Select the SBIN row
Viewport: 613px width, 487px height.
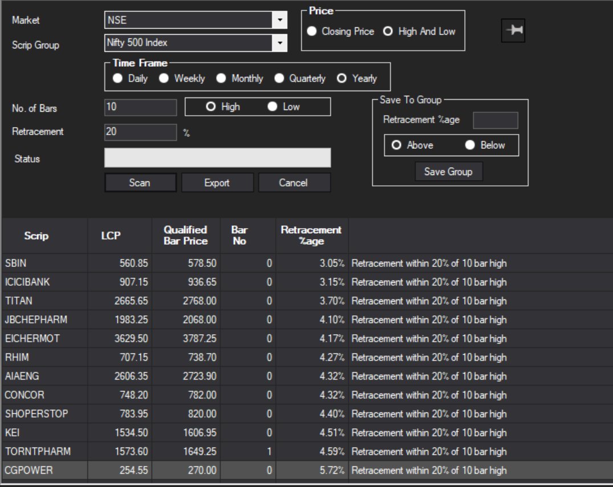tap(307, 263)
